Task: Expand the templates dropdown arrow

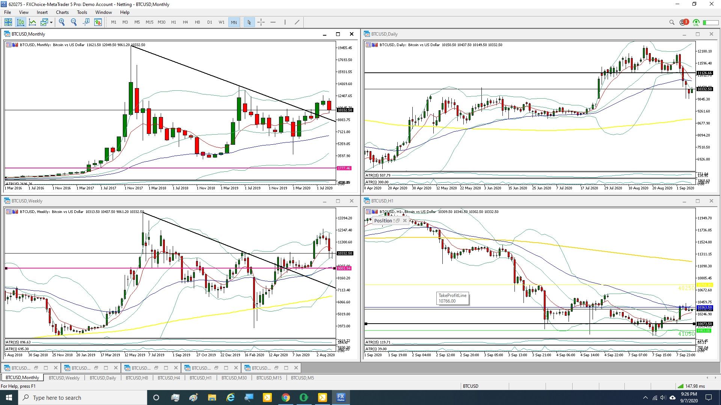Action: point(51,22)
